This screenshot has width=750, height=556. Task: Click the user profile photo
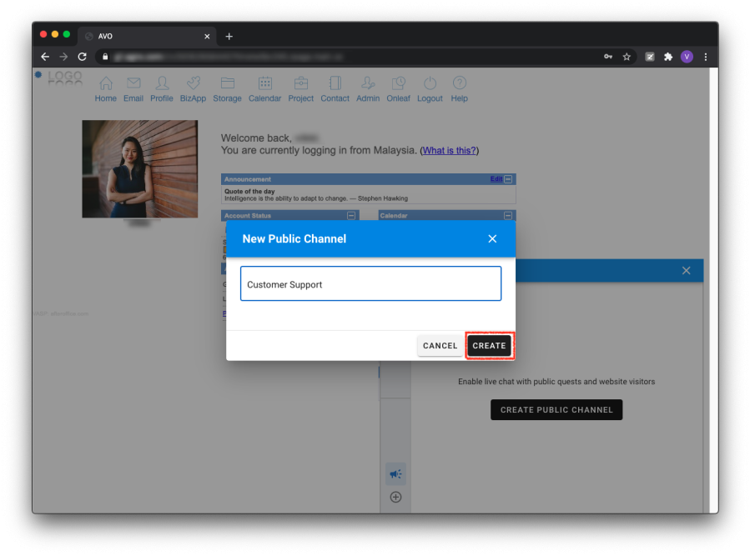(140, 168)
